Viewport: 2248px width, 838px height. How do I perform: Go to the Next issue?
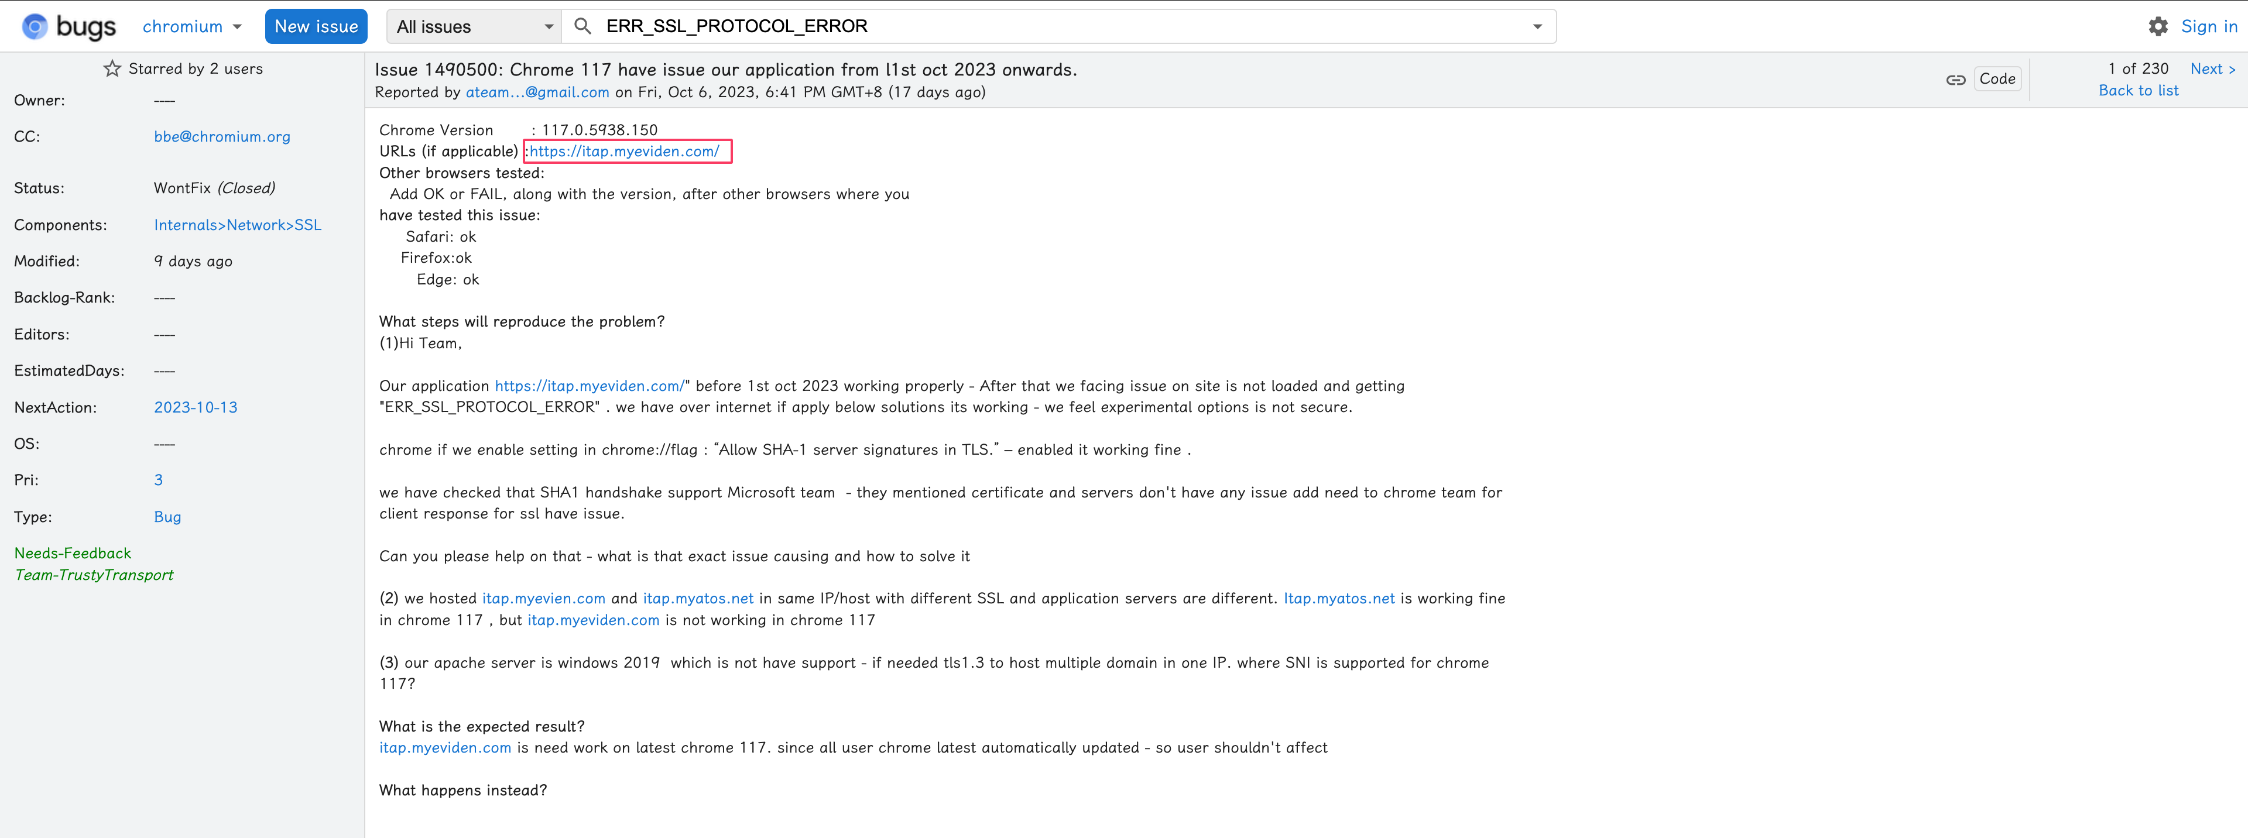coord(2212,69)
